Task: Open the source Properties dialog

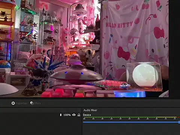Action: tap(19, 103)
